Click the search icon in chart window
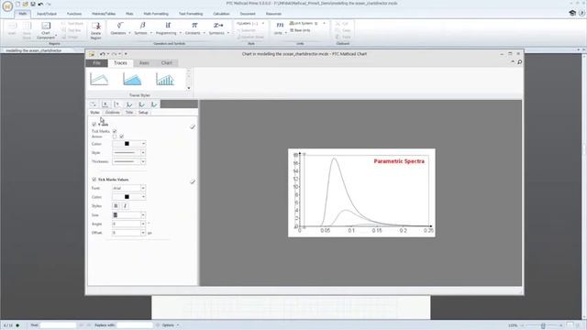The width and height of the screenshot is (587, 330). 520,62
